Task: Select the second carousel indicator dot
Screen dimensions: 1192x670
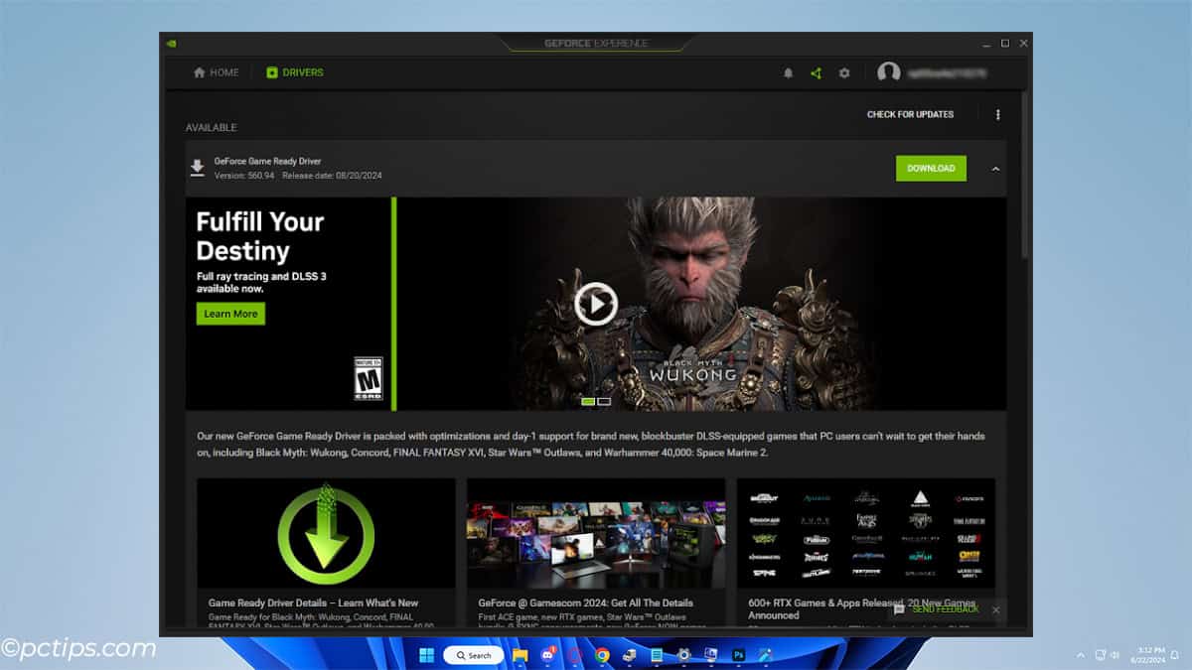Action: 604,401
